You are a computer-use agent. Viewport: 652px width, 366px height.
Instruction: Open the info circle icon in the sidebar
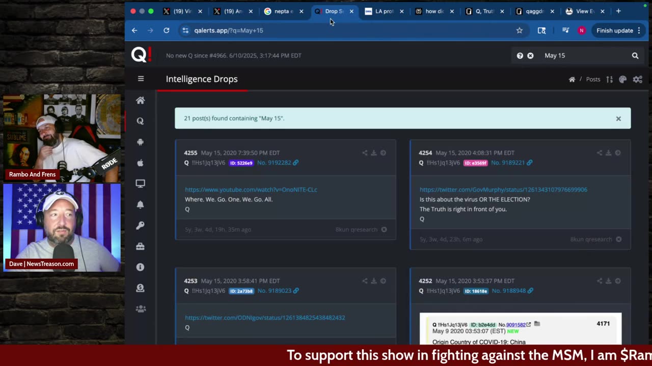click(x=141, y=267)
